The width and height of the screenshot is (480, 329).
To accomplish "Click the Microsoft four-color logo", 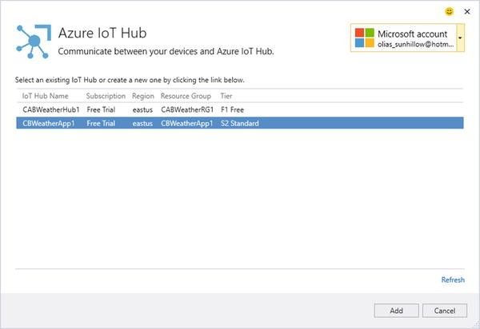I will pos(364,38).
